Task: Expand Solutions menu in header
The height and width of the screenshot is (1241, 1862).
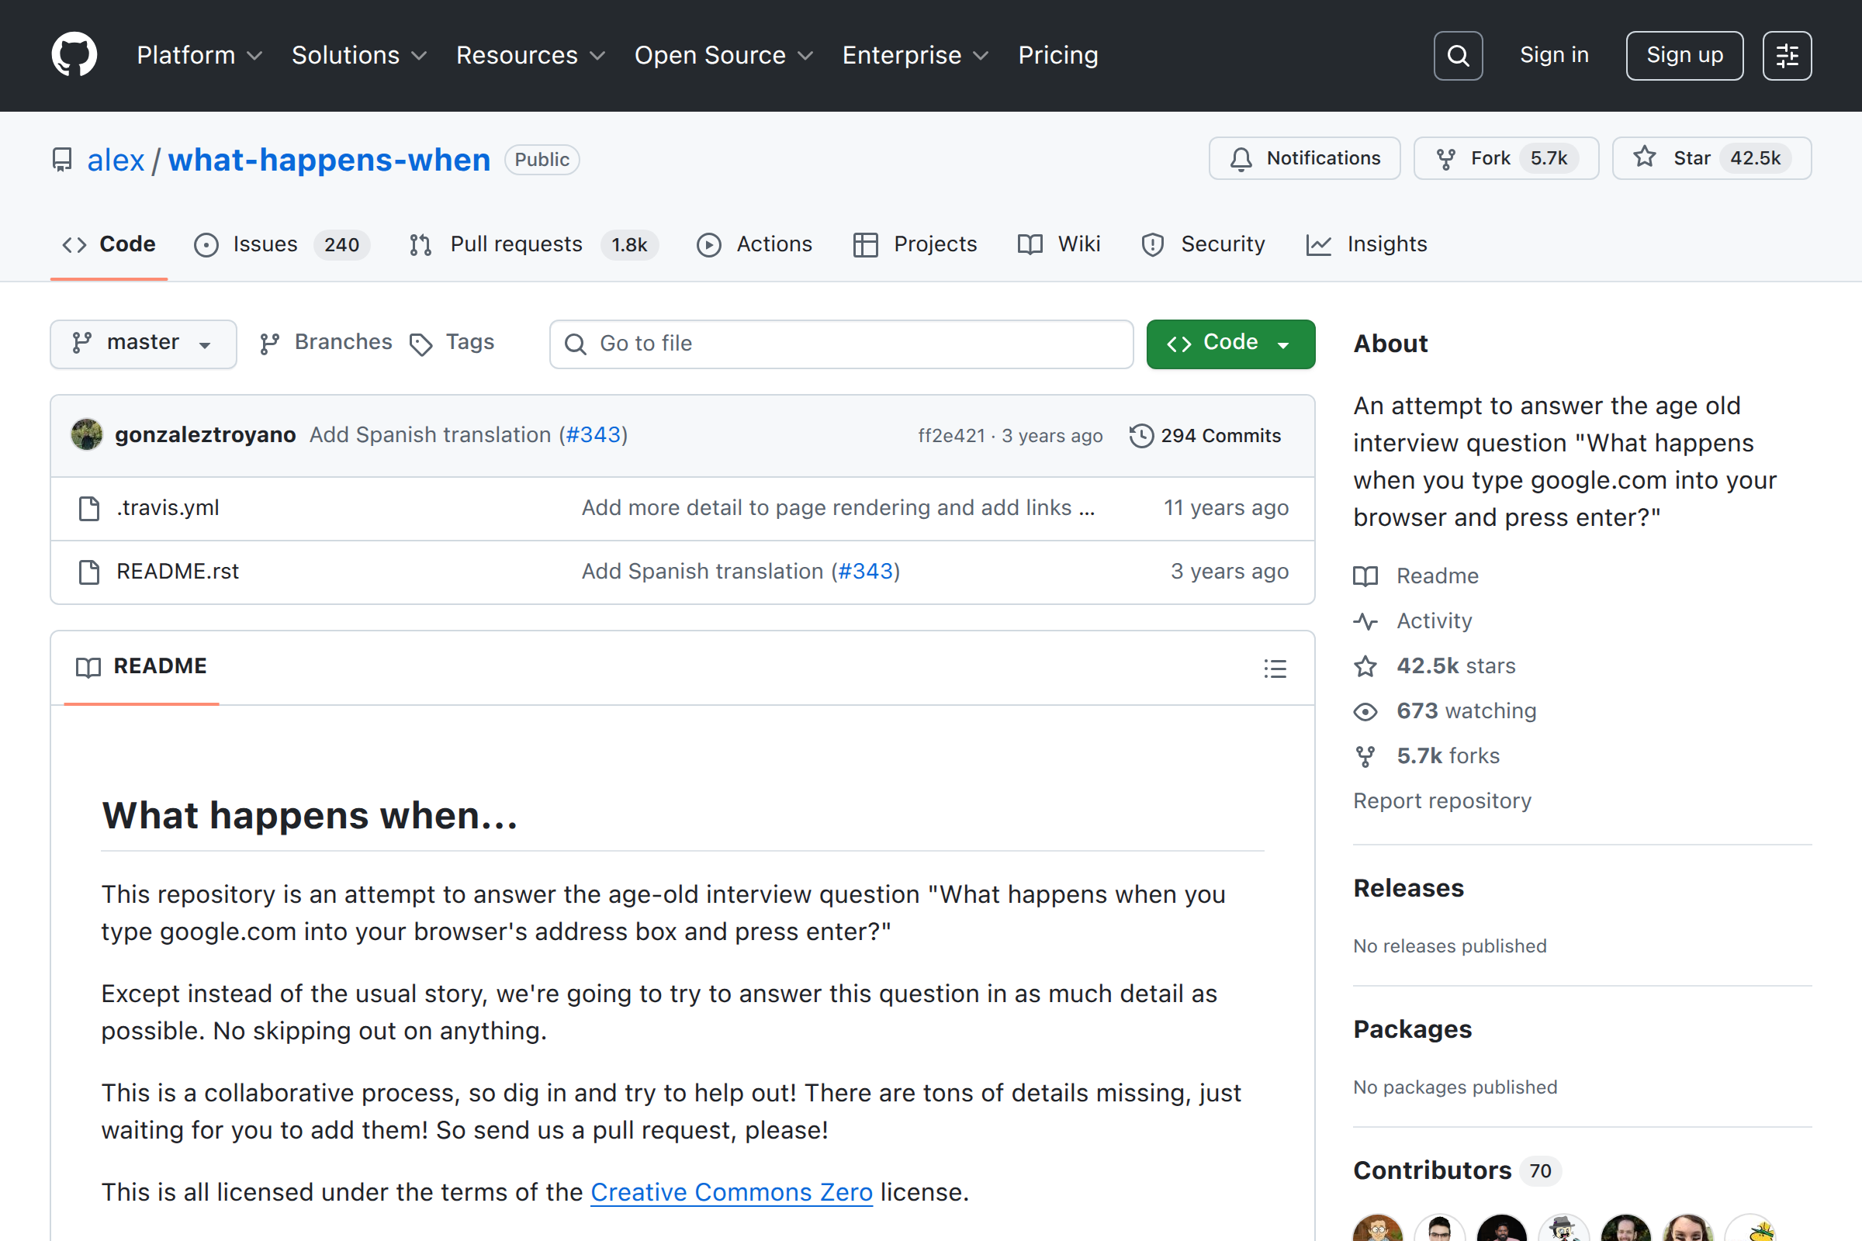Action: (358, 55)
